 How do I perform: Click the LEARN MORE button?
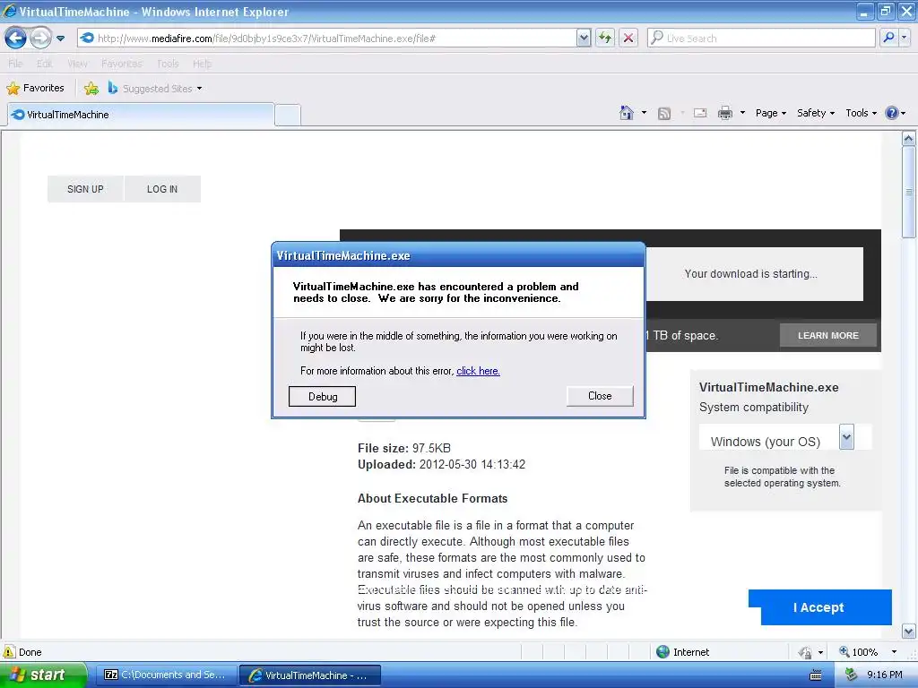point(827,335)
